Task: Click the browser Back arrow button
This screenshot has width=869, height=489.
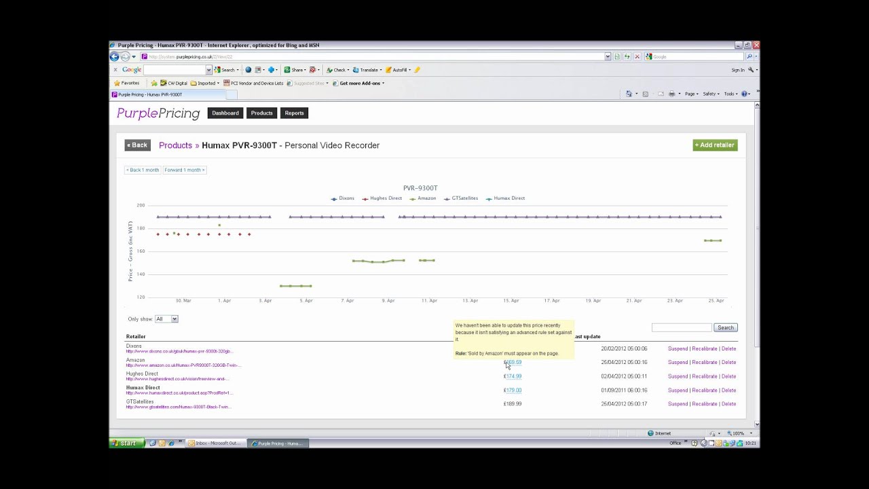Action: (115, 56)
